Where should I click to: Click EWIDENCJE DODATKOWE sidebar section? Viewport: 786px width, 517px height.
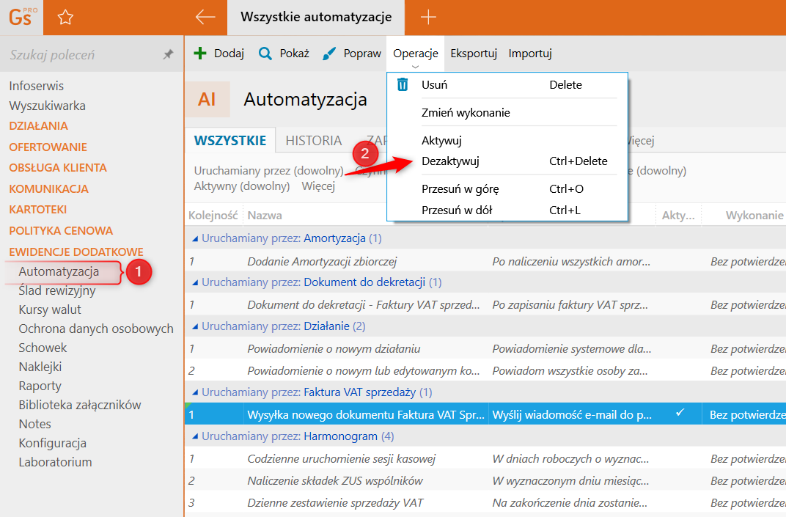[x=76, y=252]
